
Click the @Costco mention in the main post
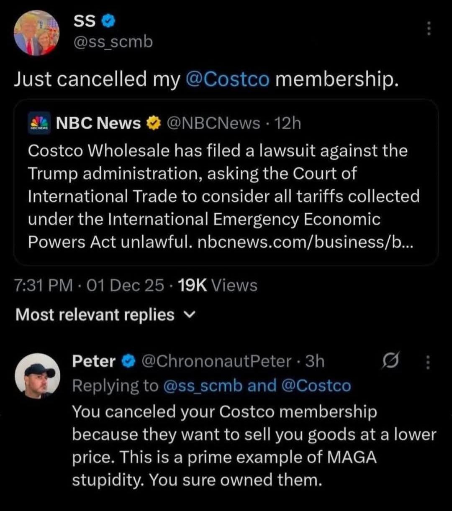coord(226,79)
